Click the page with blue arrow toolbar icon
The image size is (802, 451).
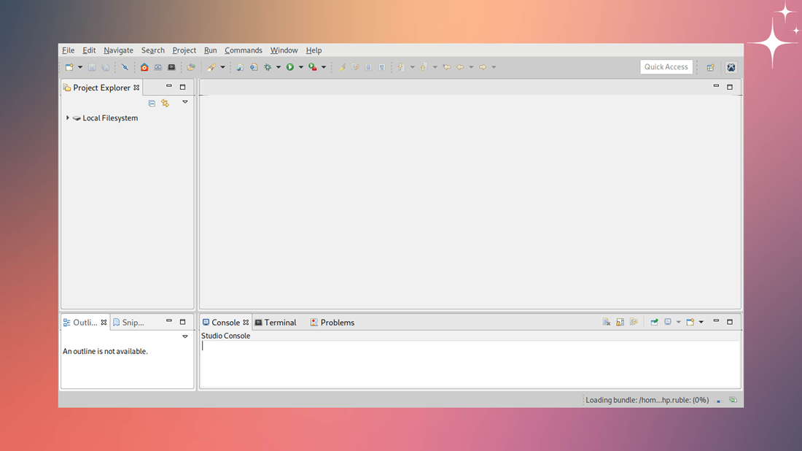coord(254,67)
